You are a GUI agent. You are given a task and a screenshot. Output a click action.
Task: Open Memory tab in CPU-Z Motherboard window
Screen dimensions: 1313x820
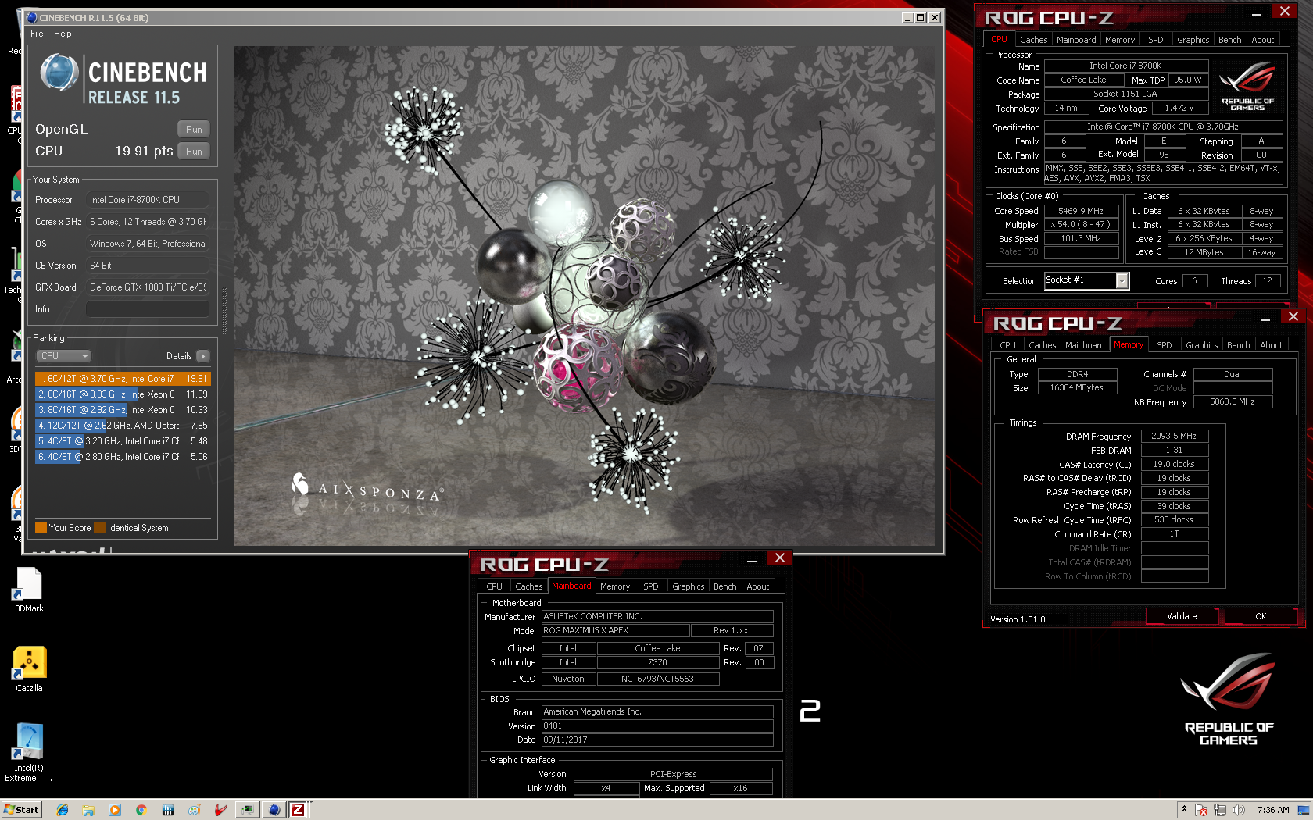click(615, 586)
